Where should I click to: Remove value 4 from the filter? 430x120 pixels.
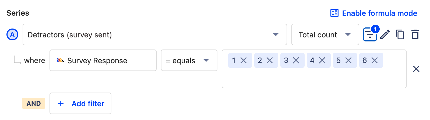(322, 61)
